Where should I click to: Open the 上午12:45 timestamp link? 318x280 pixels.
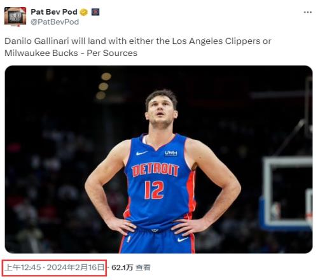23,267
